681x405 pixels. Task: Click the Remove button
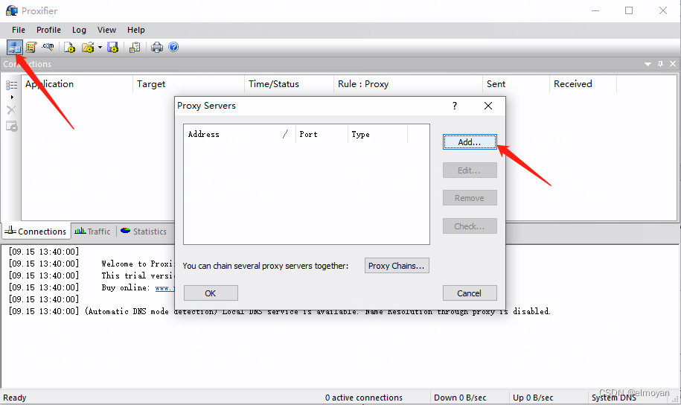(470, 198)
